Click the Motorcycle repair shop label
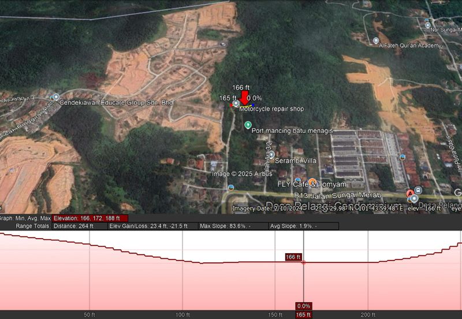The image size is (462, 319). [271, 109]
